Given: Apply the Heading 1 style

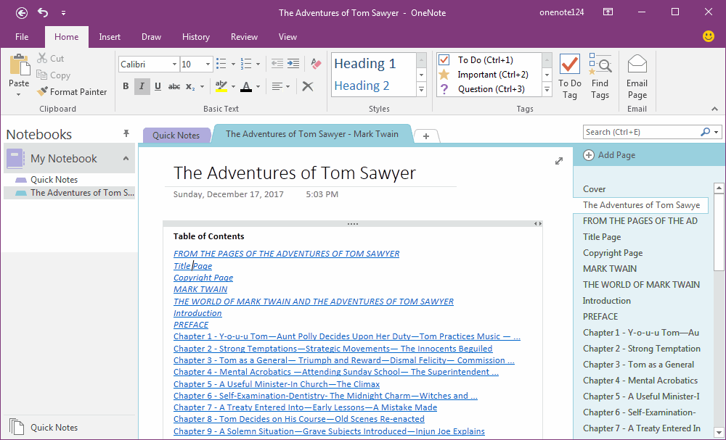Looking at the screenshot, I should (365, 63).
